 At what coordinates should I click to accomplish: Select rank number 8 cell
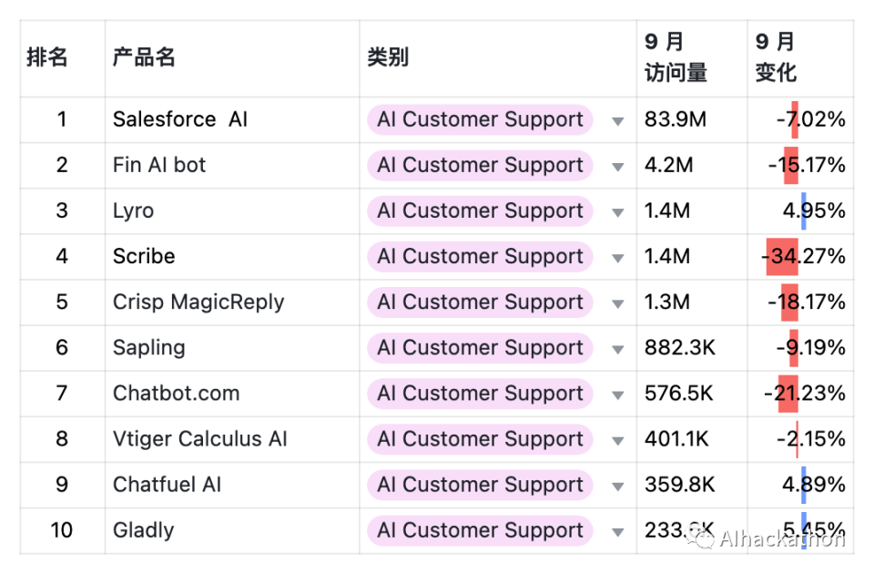point(62,439)
